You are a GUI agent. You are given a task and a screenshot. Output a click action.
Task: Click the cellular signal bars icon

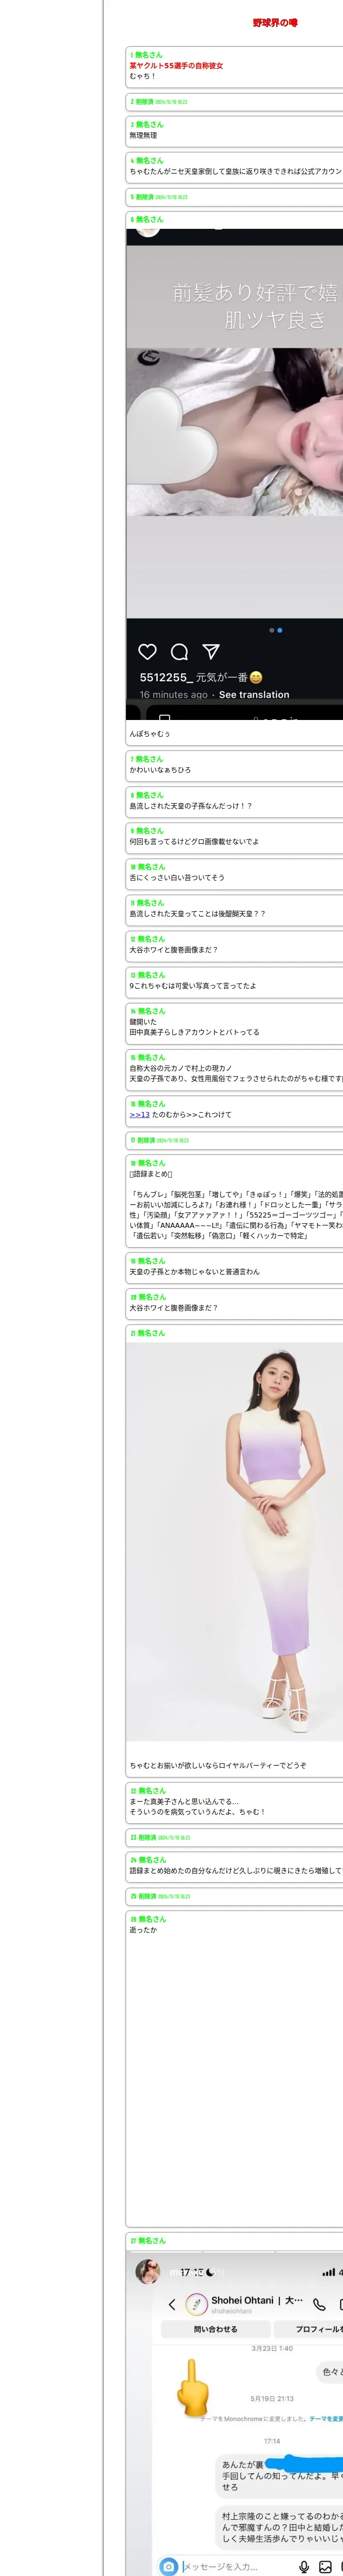(328, 2272)
